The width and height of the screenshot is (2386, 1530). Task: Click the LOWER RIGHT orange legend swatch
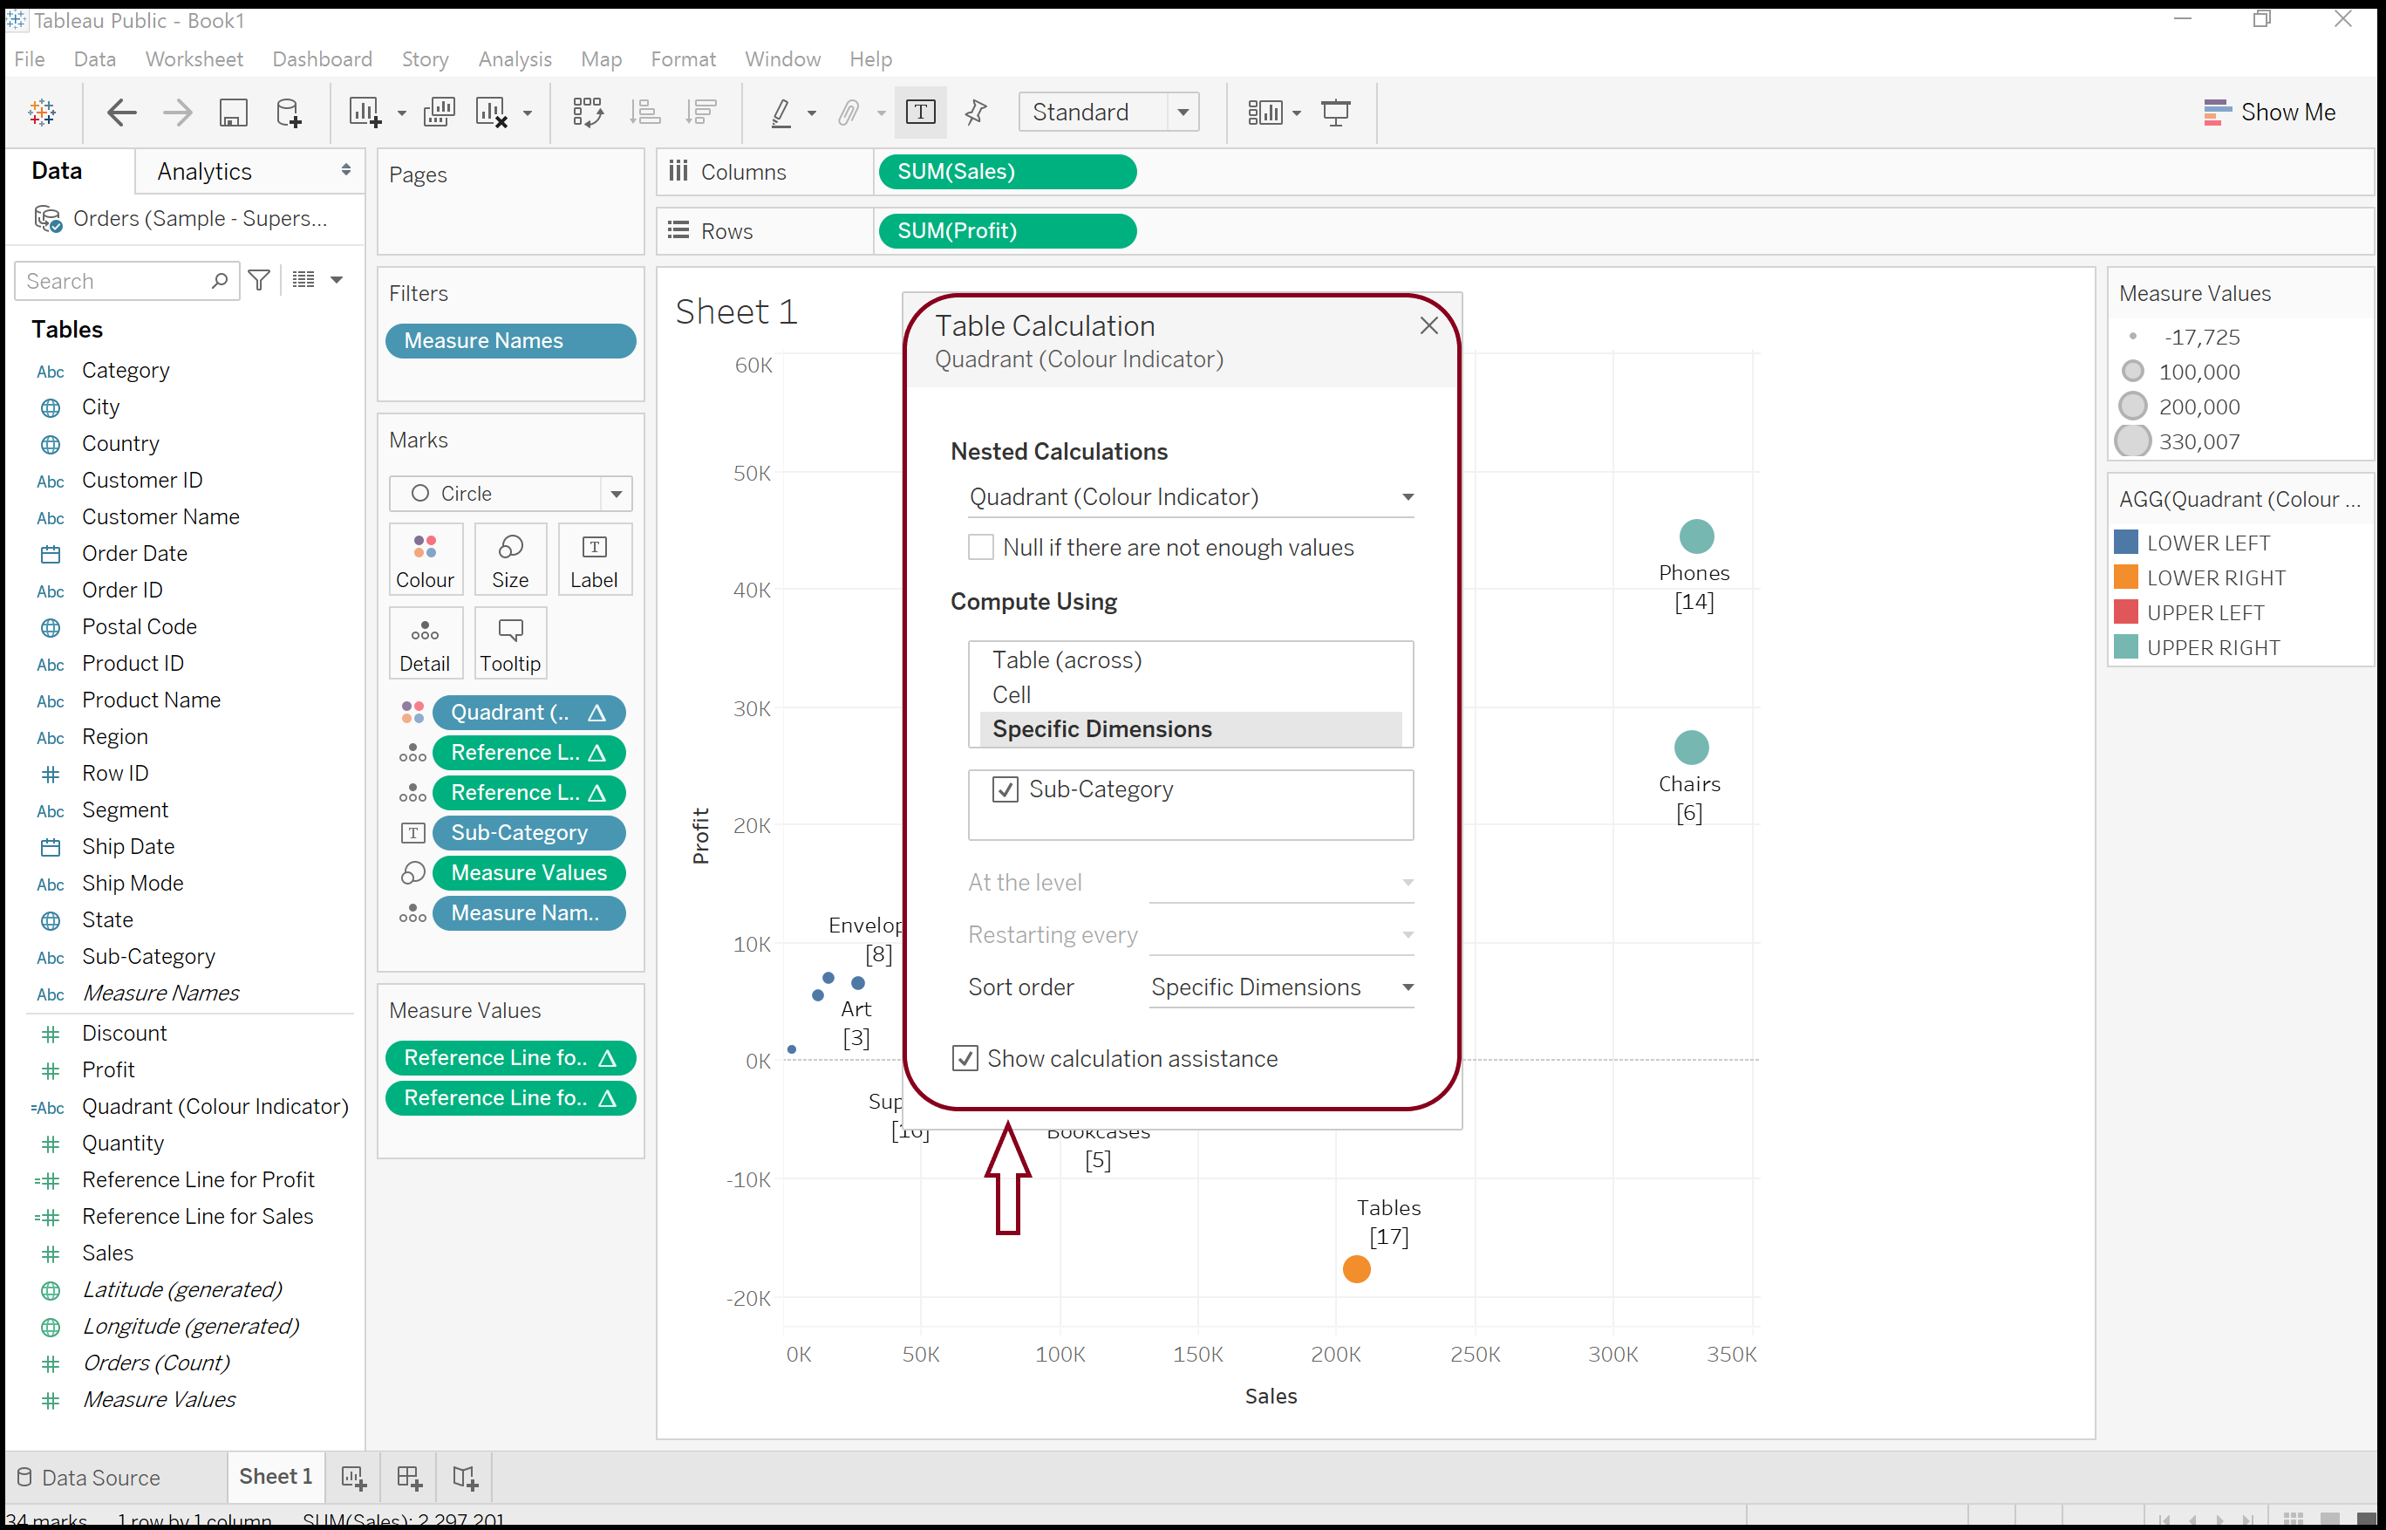pyautogui.click(x=2127, y=578)
